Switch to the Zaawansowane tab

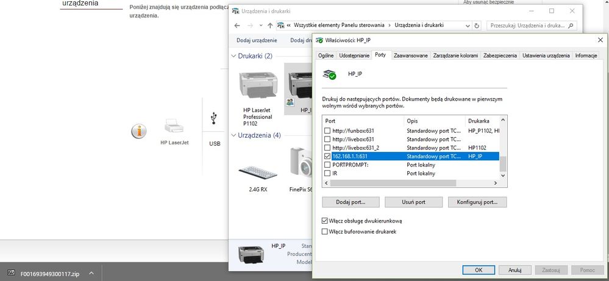(410, 56)
